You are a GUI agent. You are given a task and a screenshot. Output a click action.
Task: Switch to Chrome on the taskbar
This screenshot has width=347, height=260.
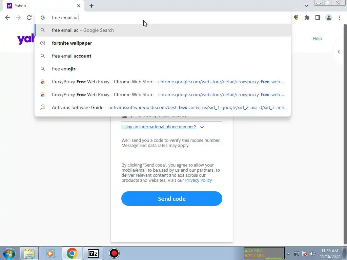72,253
